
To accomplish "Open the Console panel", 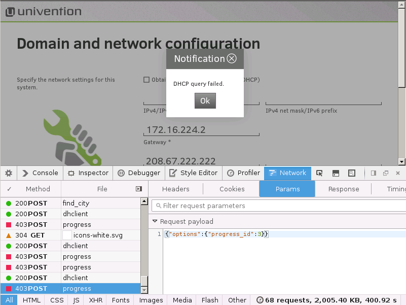I will coord(40,173).
